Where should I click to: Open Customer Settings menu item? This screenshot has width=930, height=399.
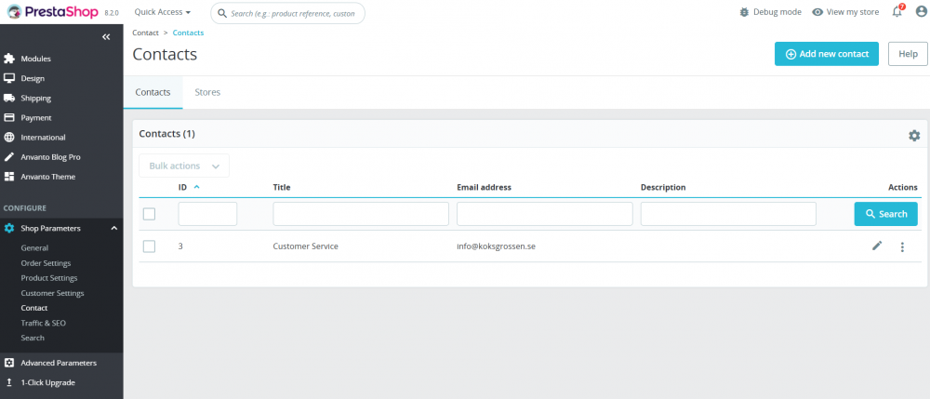52,293
